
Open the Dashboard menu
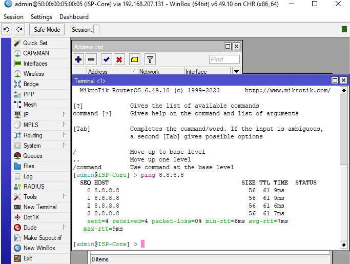[x=74, y=17]
